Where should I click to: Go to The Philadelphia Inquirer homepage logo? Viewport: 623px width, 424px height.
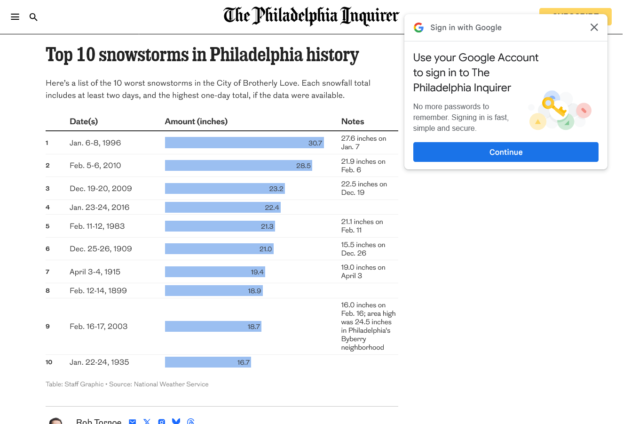click(311, 16)
